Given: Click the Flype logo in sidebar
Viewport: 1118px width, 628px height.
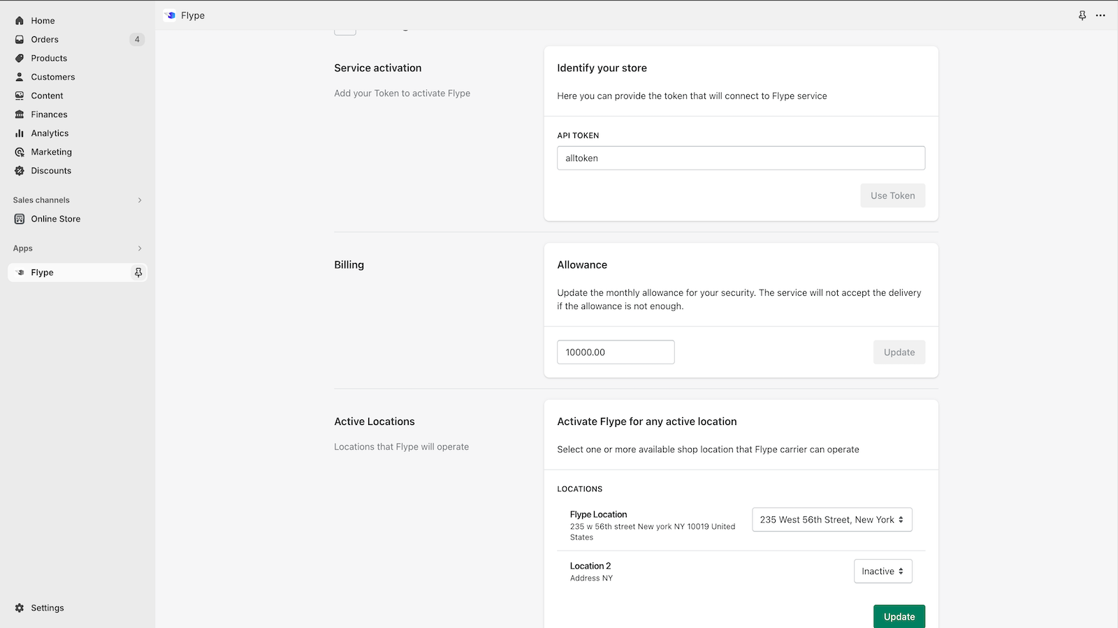Looking at the screenshot, I should [20, 273].
